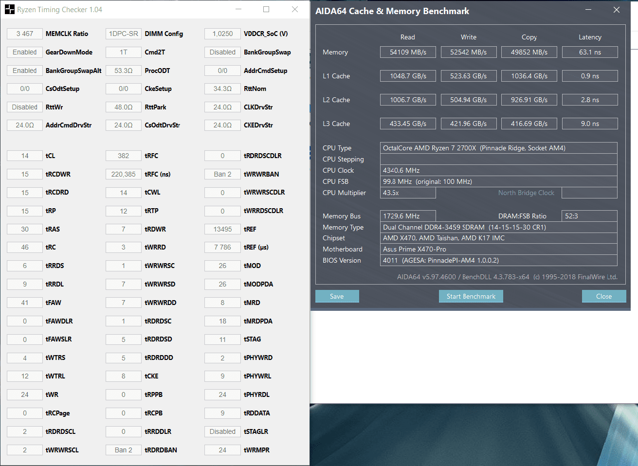Click the Ryzen Timing Checker app icon
Viewport: 638px width, 466px height.
(9, 9)
